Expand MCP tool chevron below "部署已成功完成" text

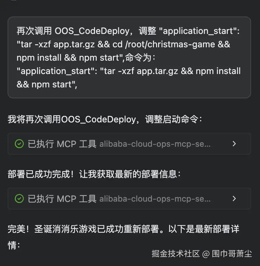(234, 198)
